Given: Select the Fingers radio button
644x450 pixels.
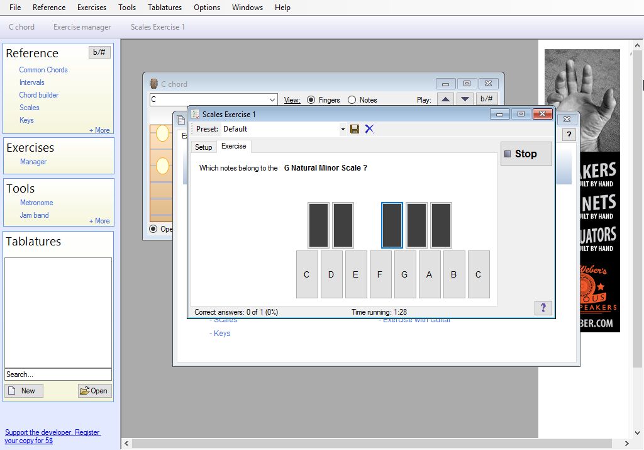Looking at the screenshot, I should [311, 99].
